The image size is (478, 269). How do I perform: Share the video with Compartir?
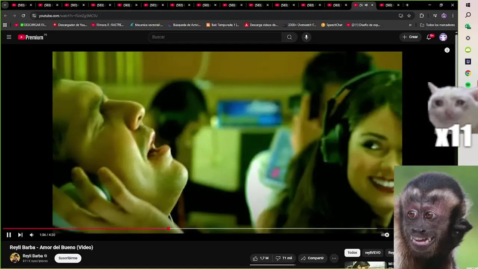pos(313,258)
